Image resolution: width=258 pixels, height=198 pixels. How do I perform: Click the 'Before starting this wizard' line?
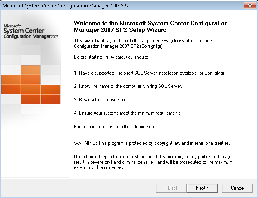[x=111, y=57]
